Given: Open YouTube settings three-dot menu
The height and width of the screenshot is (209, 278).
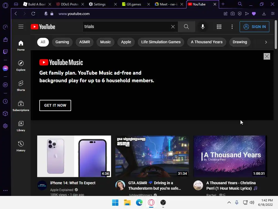Looking at the screenshot, I should [x=232, y=27].
